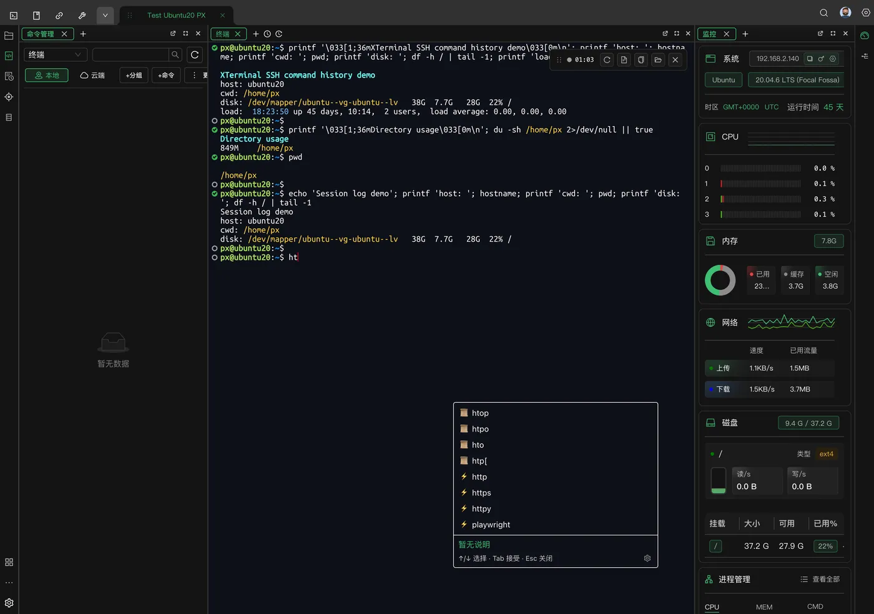Click the key icon beside the IP address
The width and height of the screenshot is (874, 614).
[822, 59]
